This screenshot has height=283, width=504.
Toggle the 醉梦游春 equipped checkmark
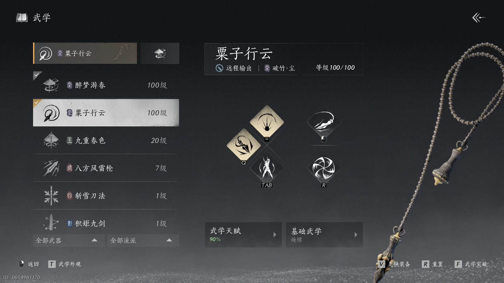coord(37,75)
